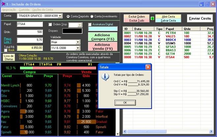Open Livro de Ofertas button
This screenshot has height=137, width=217.
[x=9, y=57]
